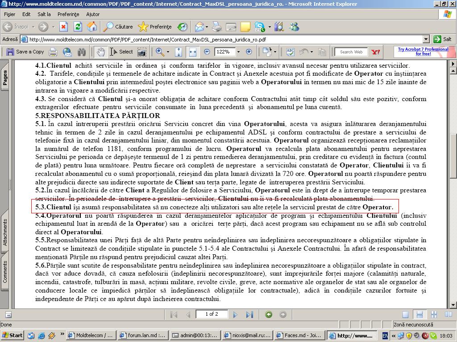Screen dimensions: 457x342
Task: Switch to continuous page layout
Action: pyautogui.click(x=420, y=315)
